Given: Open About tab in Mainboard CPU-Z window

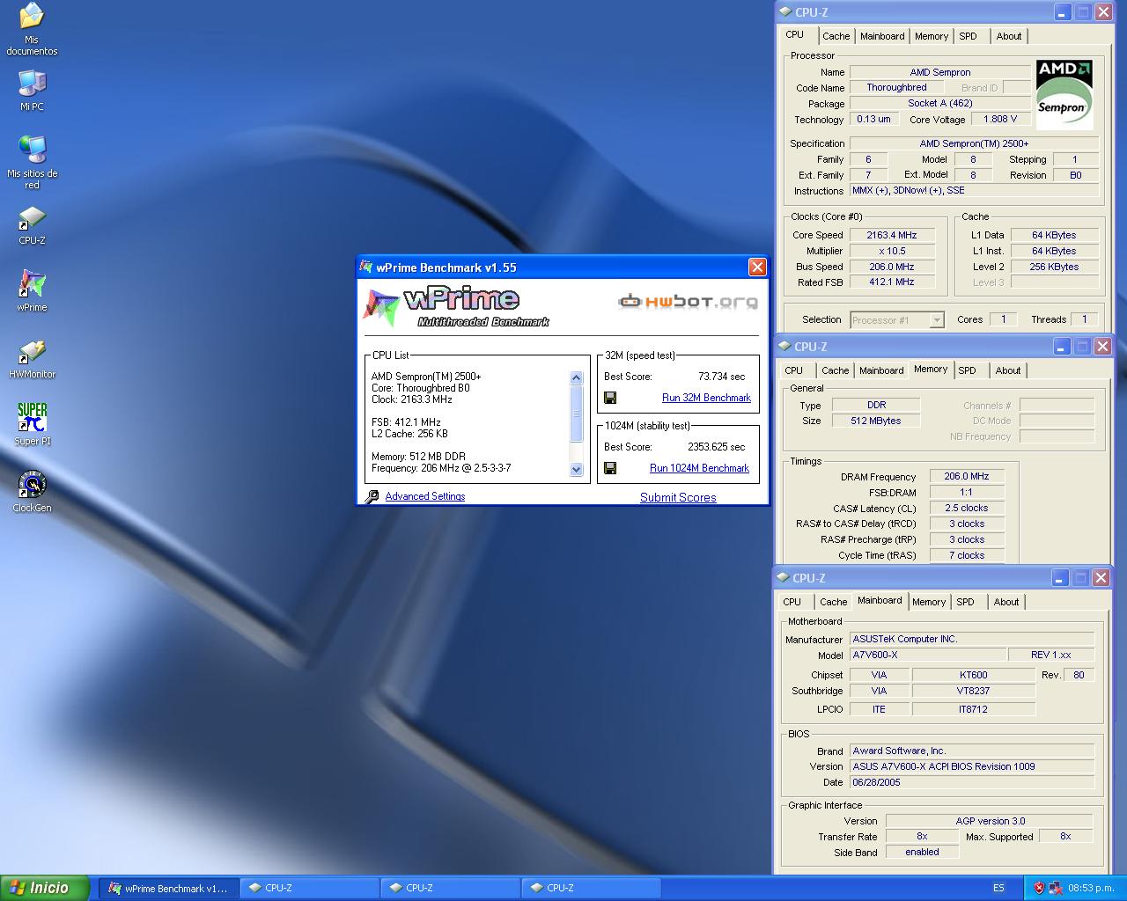Looking at the screenshot, I should tap(1006, 602).
